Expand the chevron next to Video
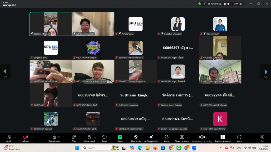 [32, 137]
